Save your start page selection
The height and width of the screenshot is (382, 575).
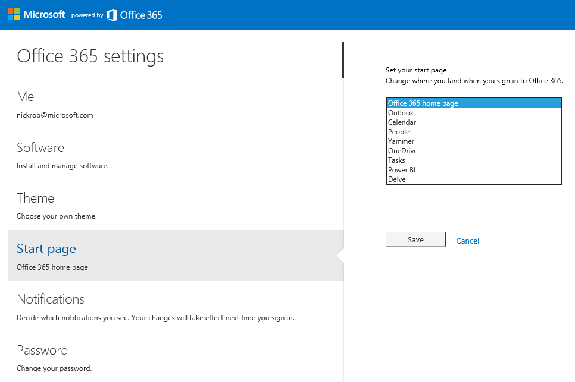tap(415, 239)
